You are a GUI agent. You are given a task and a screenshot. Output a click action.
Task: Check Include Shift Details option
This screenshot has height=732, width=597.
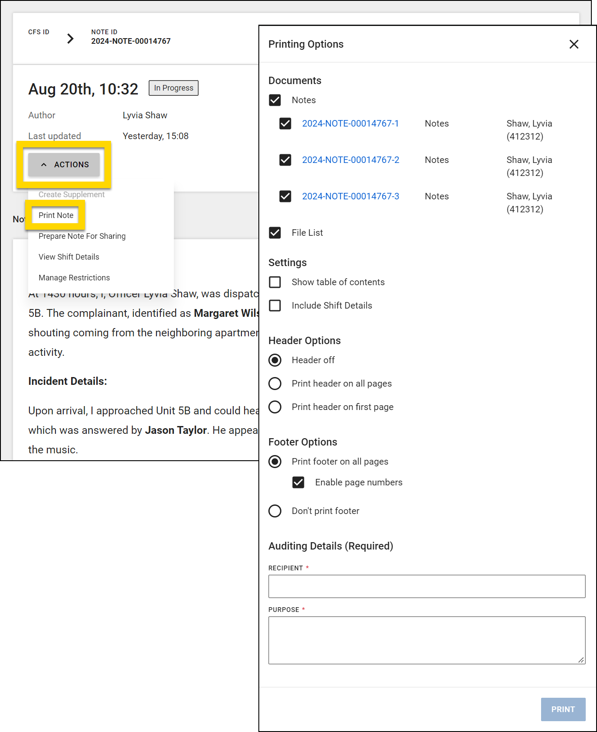275,306
